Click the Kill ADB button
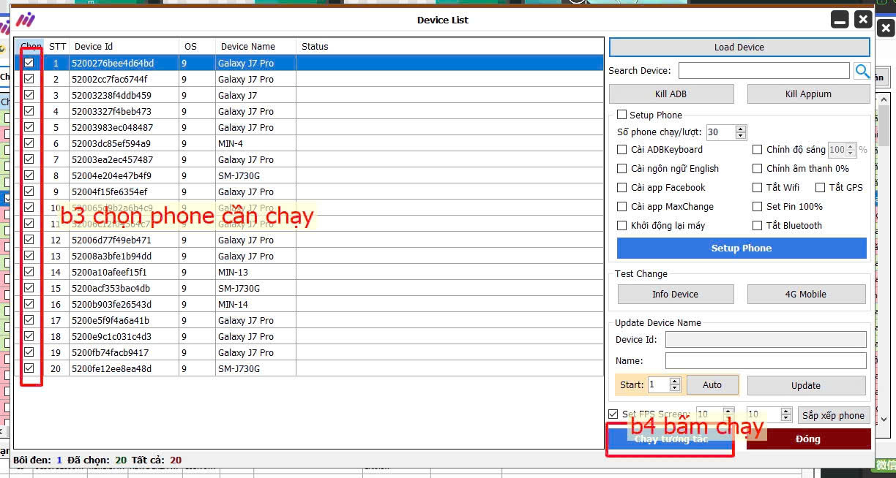896x478 pixels. pyautogui.click(x=671, y=94)
